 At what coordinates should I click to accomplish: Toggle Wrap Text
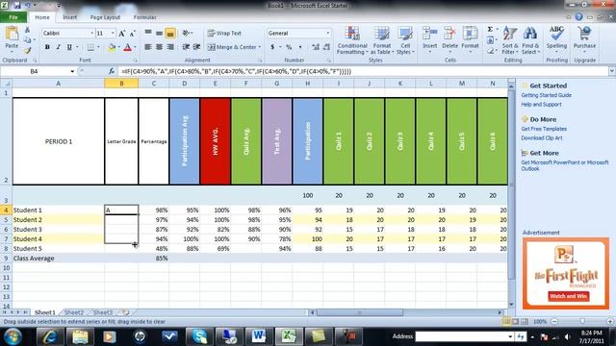tap(224, 34)
